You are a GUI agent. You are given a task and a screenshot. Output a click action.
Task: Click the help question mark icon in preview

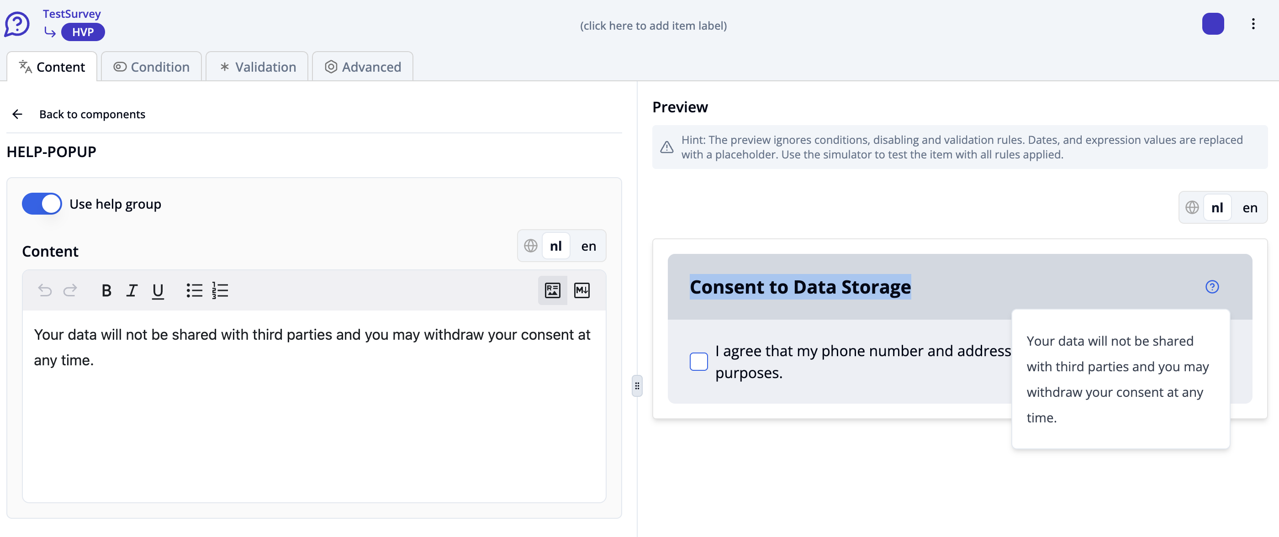coord(1212,287)
